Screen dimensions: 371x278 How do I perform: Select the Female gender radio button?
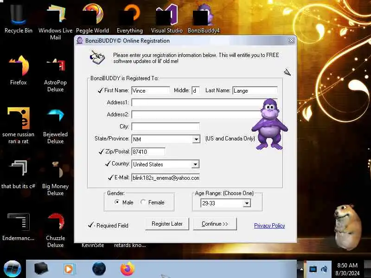click(x=143, y=202)
